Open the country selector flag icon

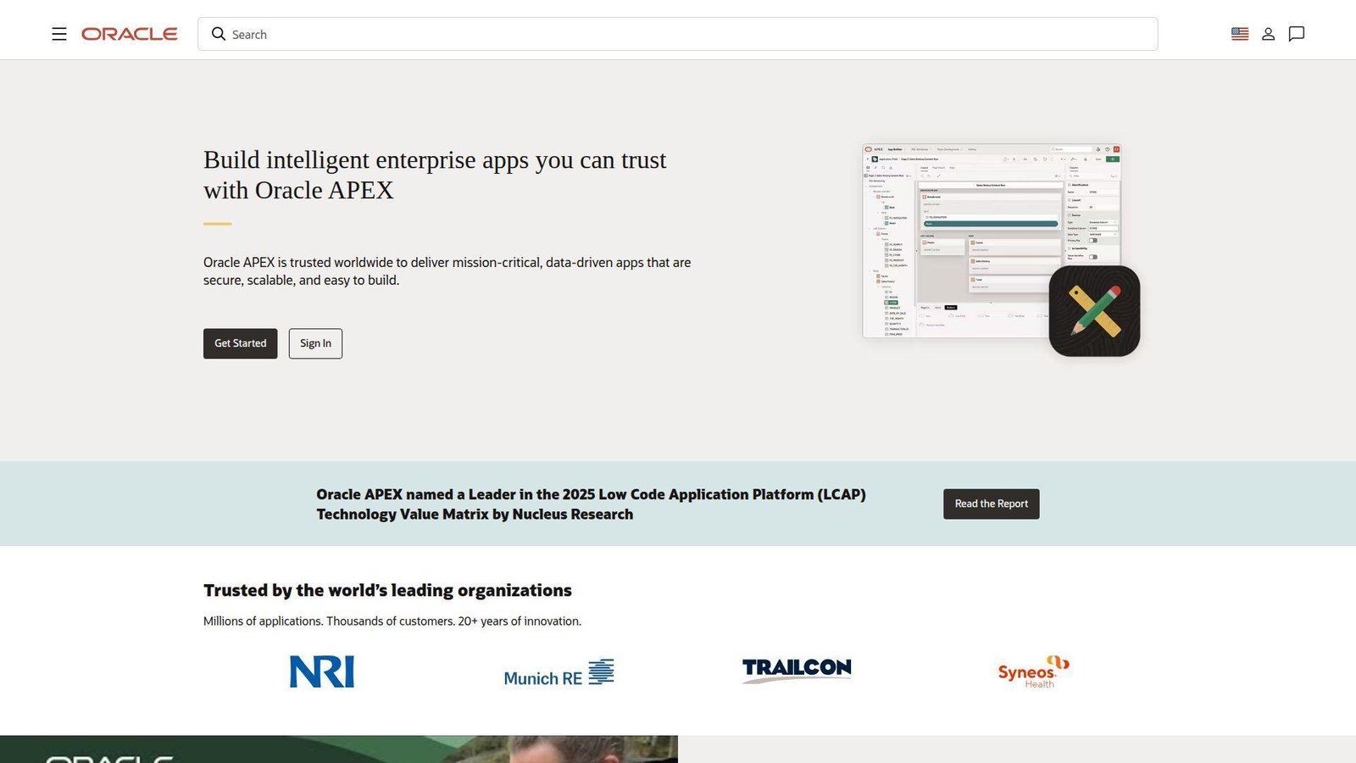coord(1240,34)
